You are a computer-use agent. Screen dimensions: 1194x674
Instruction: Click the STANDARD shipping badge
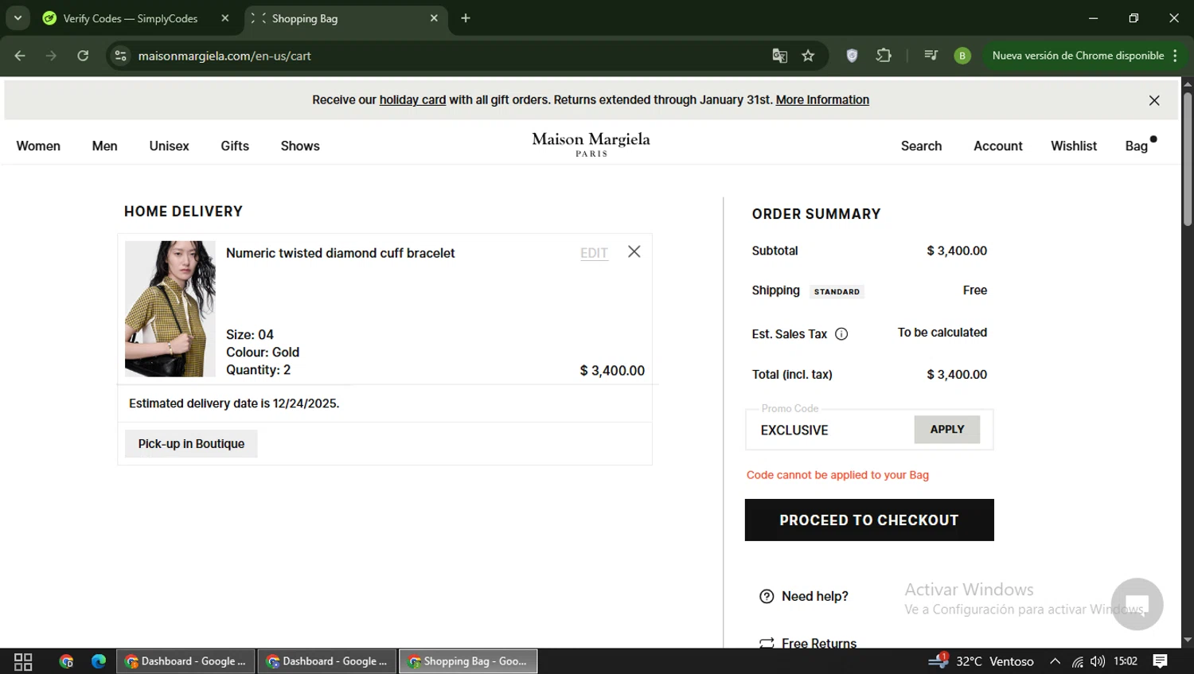[837, 292]
